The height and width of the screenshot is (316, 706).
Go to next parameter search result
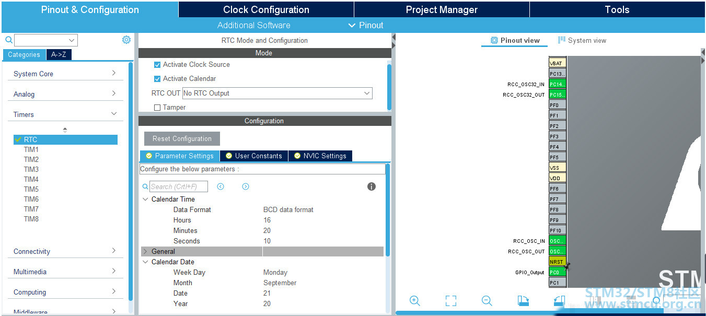[246, 186]
